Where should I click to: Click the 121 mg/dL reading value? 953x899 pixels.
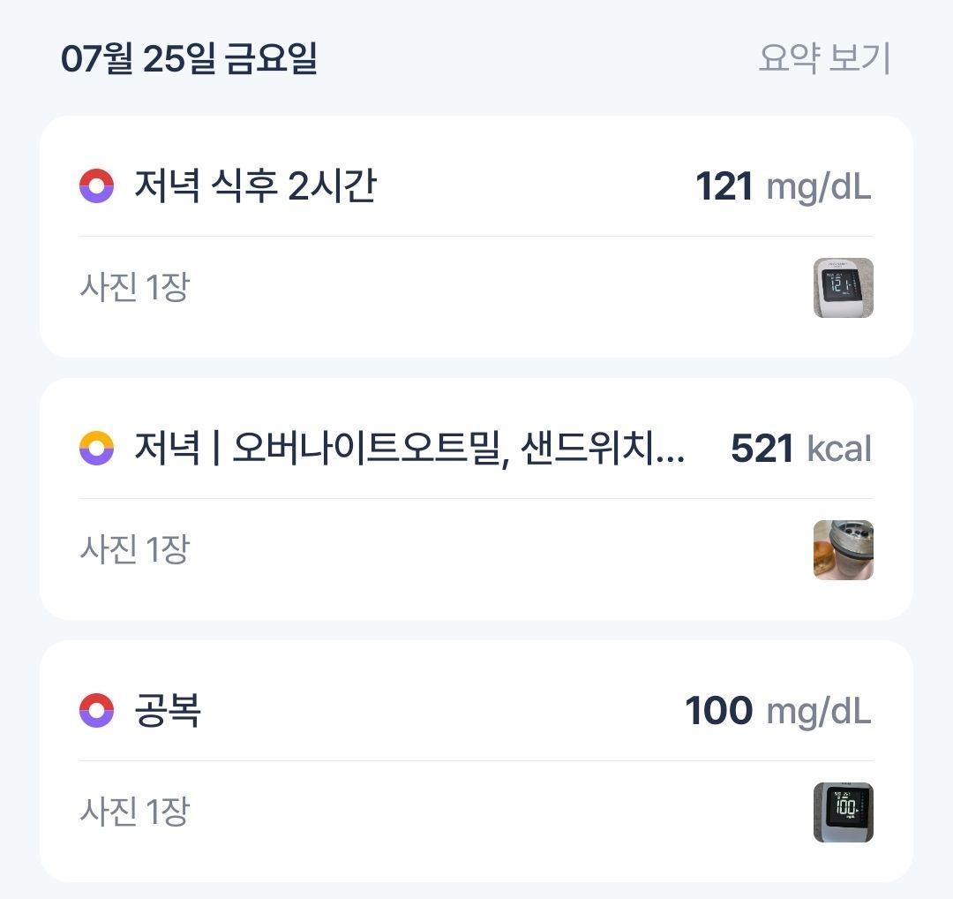pyautogui.click(x=784, y=186)
